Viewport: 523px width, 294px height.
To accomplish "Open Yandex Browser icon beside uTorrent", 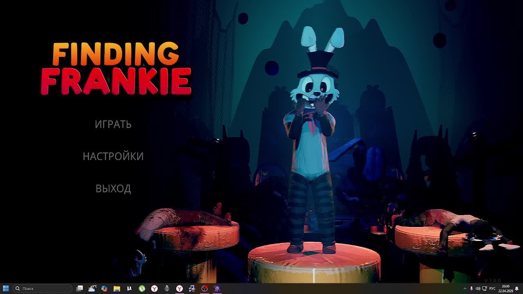I will coord(154,288).
